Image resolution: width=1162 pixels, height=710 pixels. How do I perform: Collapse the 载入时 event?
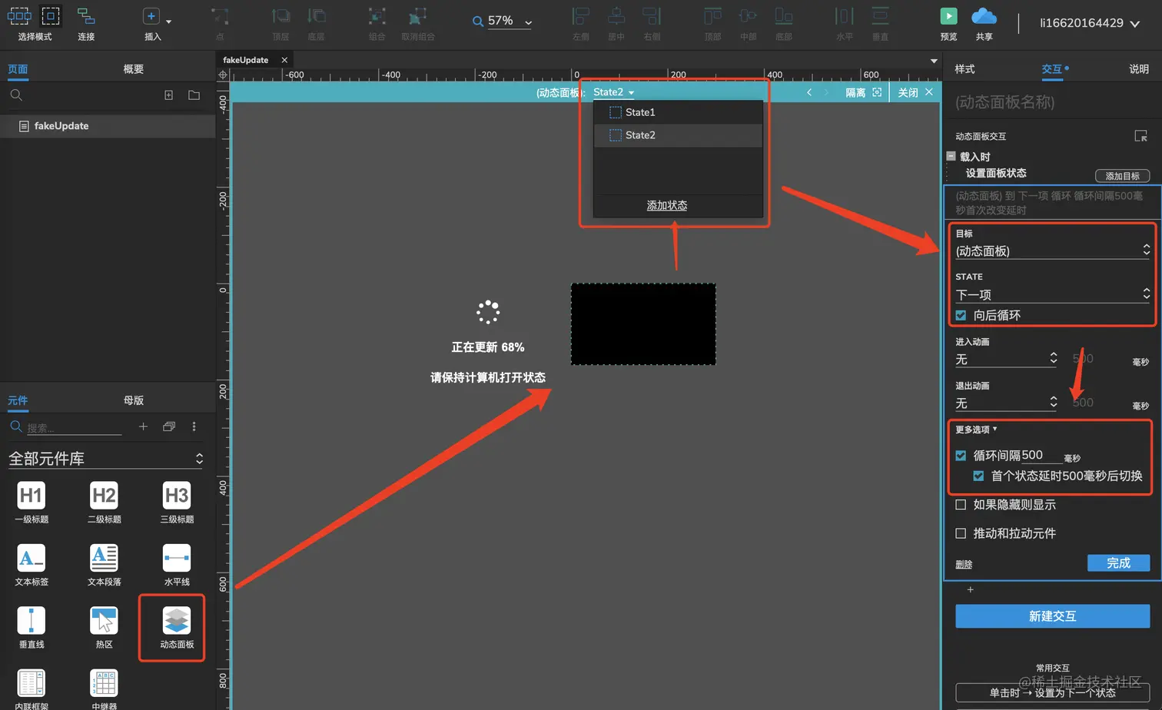951,156
